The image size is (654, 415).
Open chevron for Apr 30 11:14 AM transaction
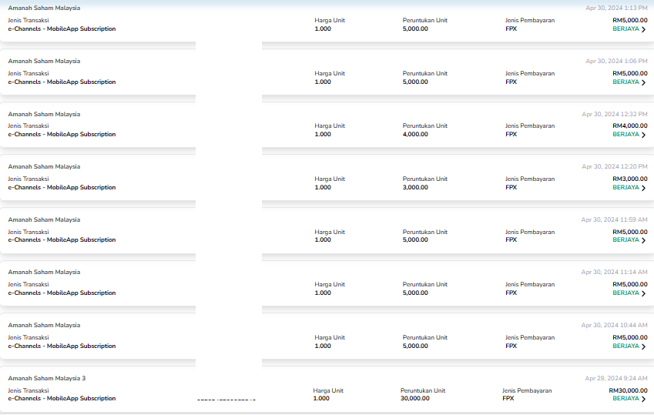[643, 293]
